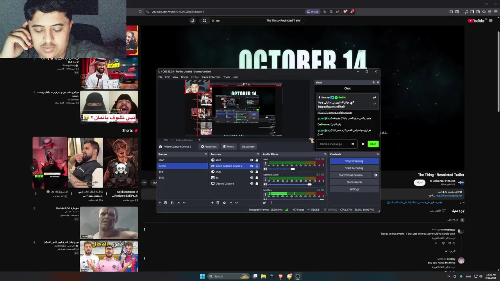Image resolution: width=500 pixels, height=281 pixels.
Task: Open desktop audio three-dot options
Action: pyautogui.click(x=265, y=180)
